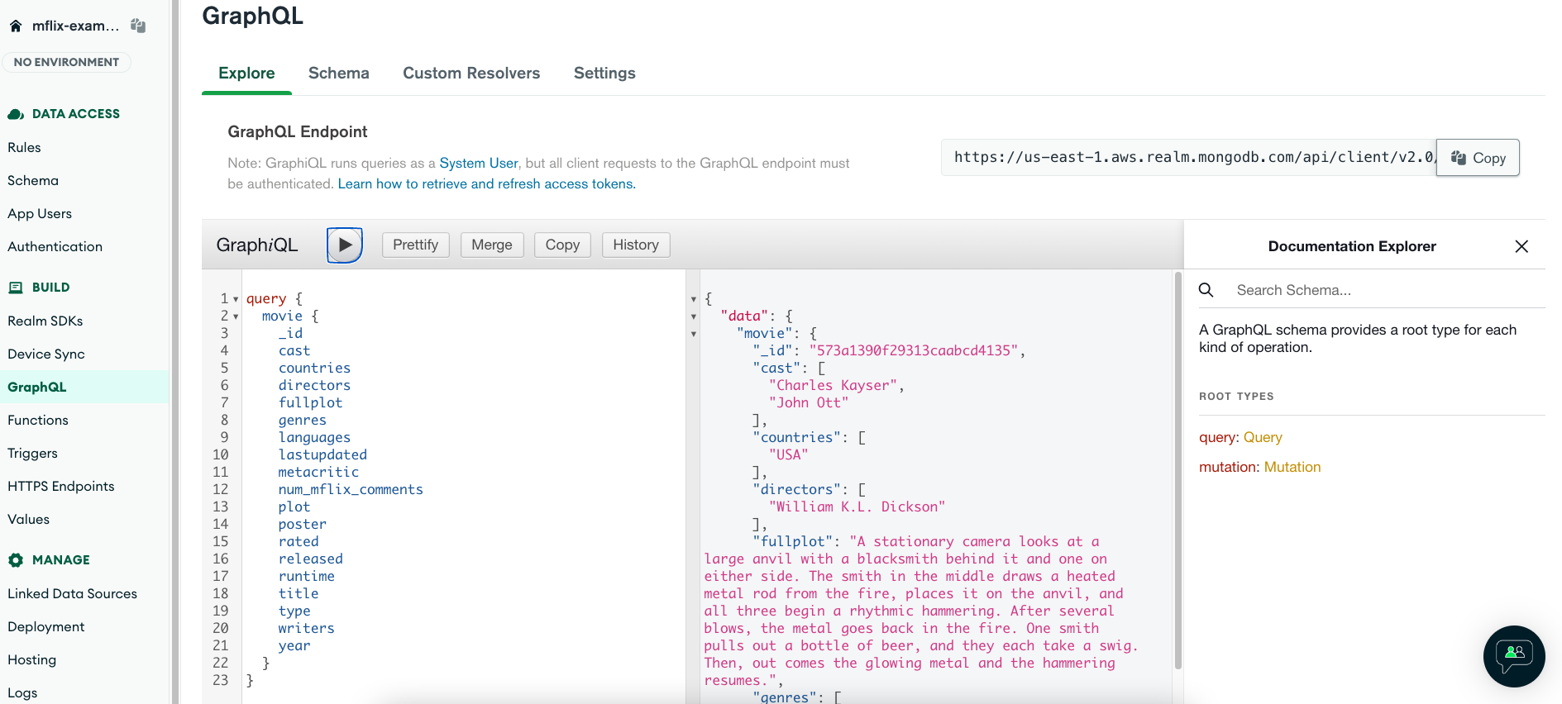Open Deployment in the sidebar
Image resolution: width=1562 pixels, height=704 pixels.
tap(46, 626)
